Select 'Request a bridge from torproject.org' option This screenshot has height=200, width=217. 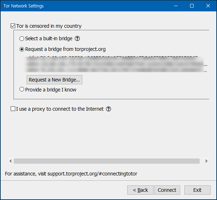[22, 49]
